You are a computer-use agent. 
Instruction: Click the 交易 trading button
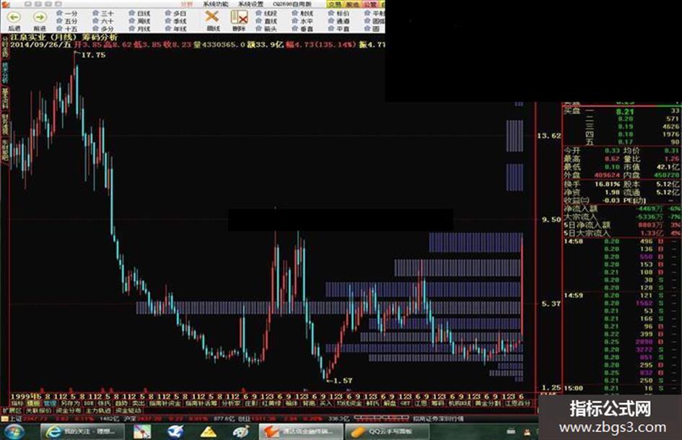pyautogui.click(x=335, y=4)
